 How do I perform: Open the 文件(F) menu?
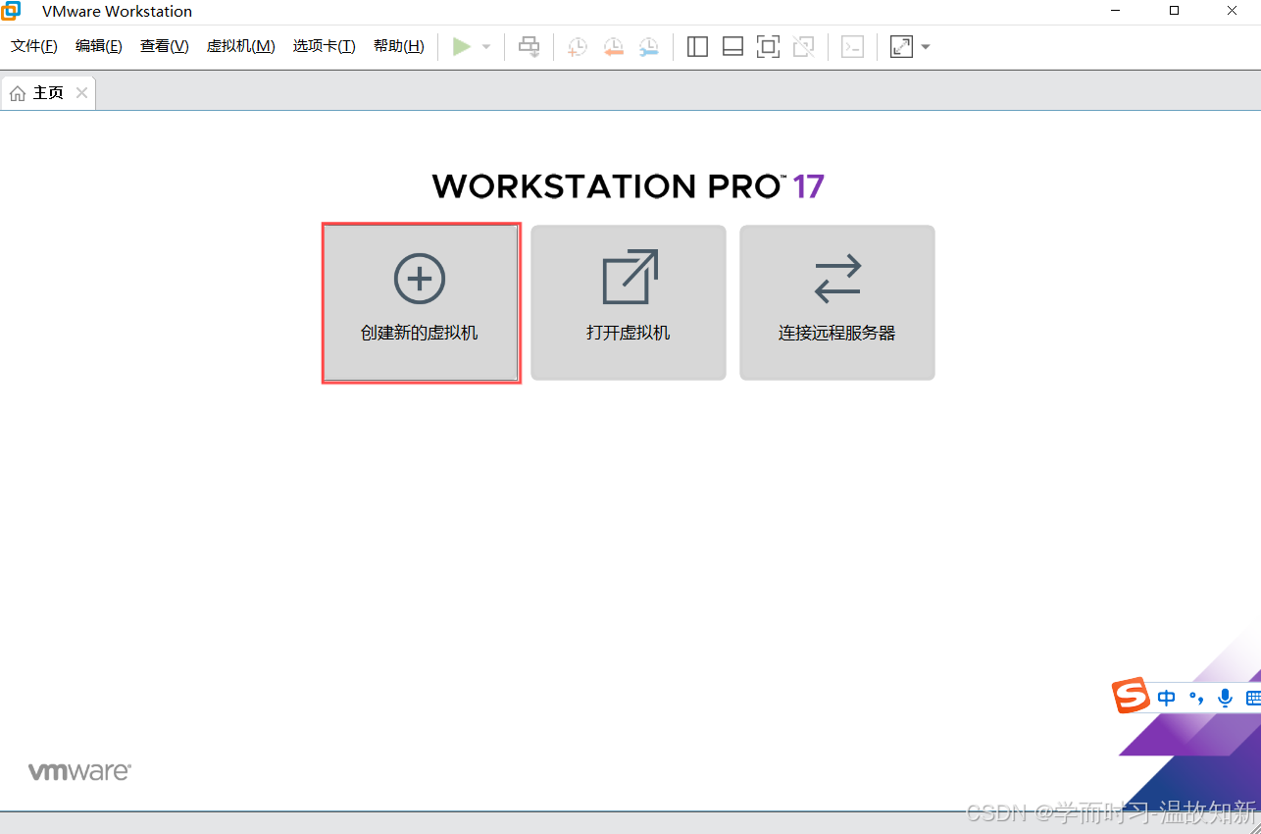pos(34,46)
